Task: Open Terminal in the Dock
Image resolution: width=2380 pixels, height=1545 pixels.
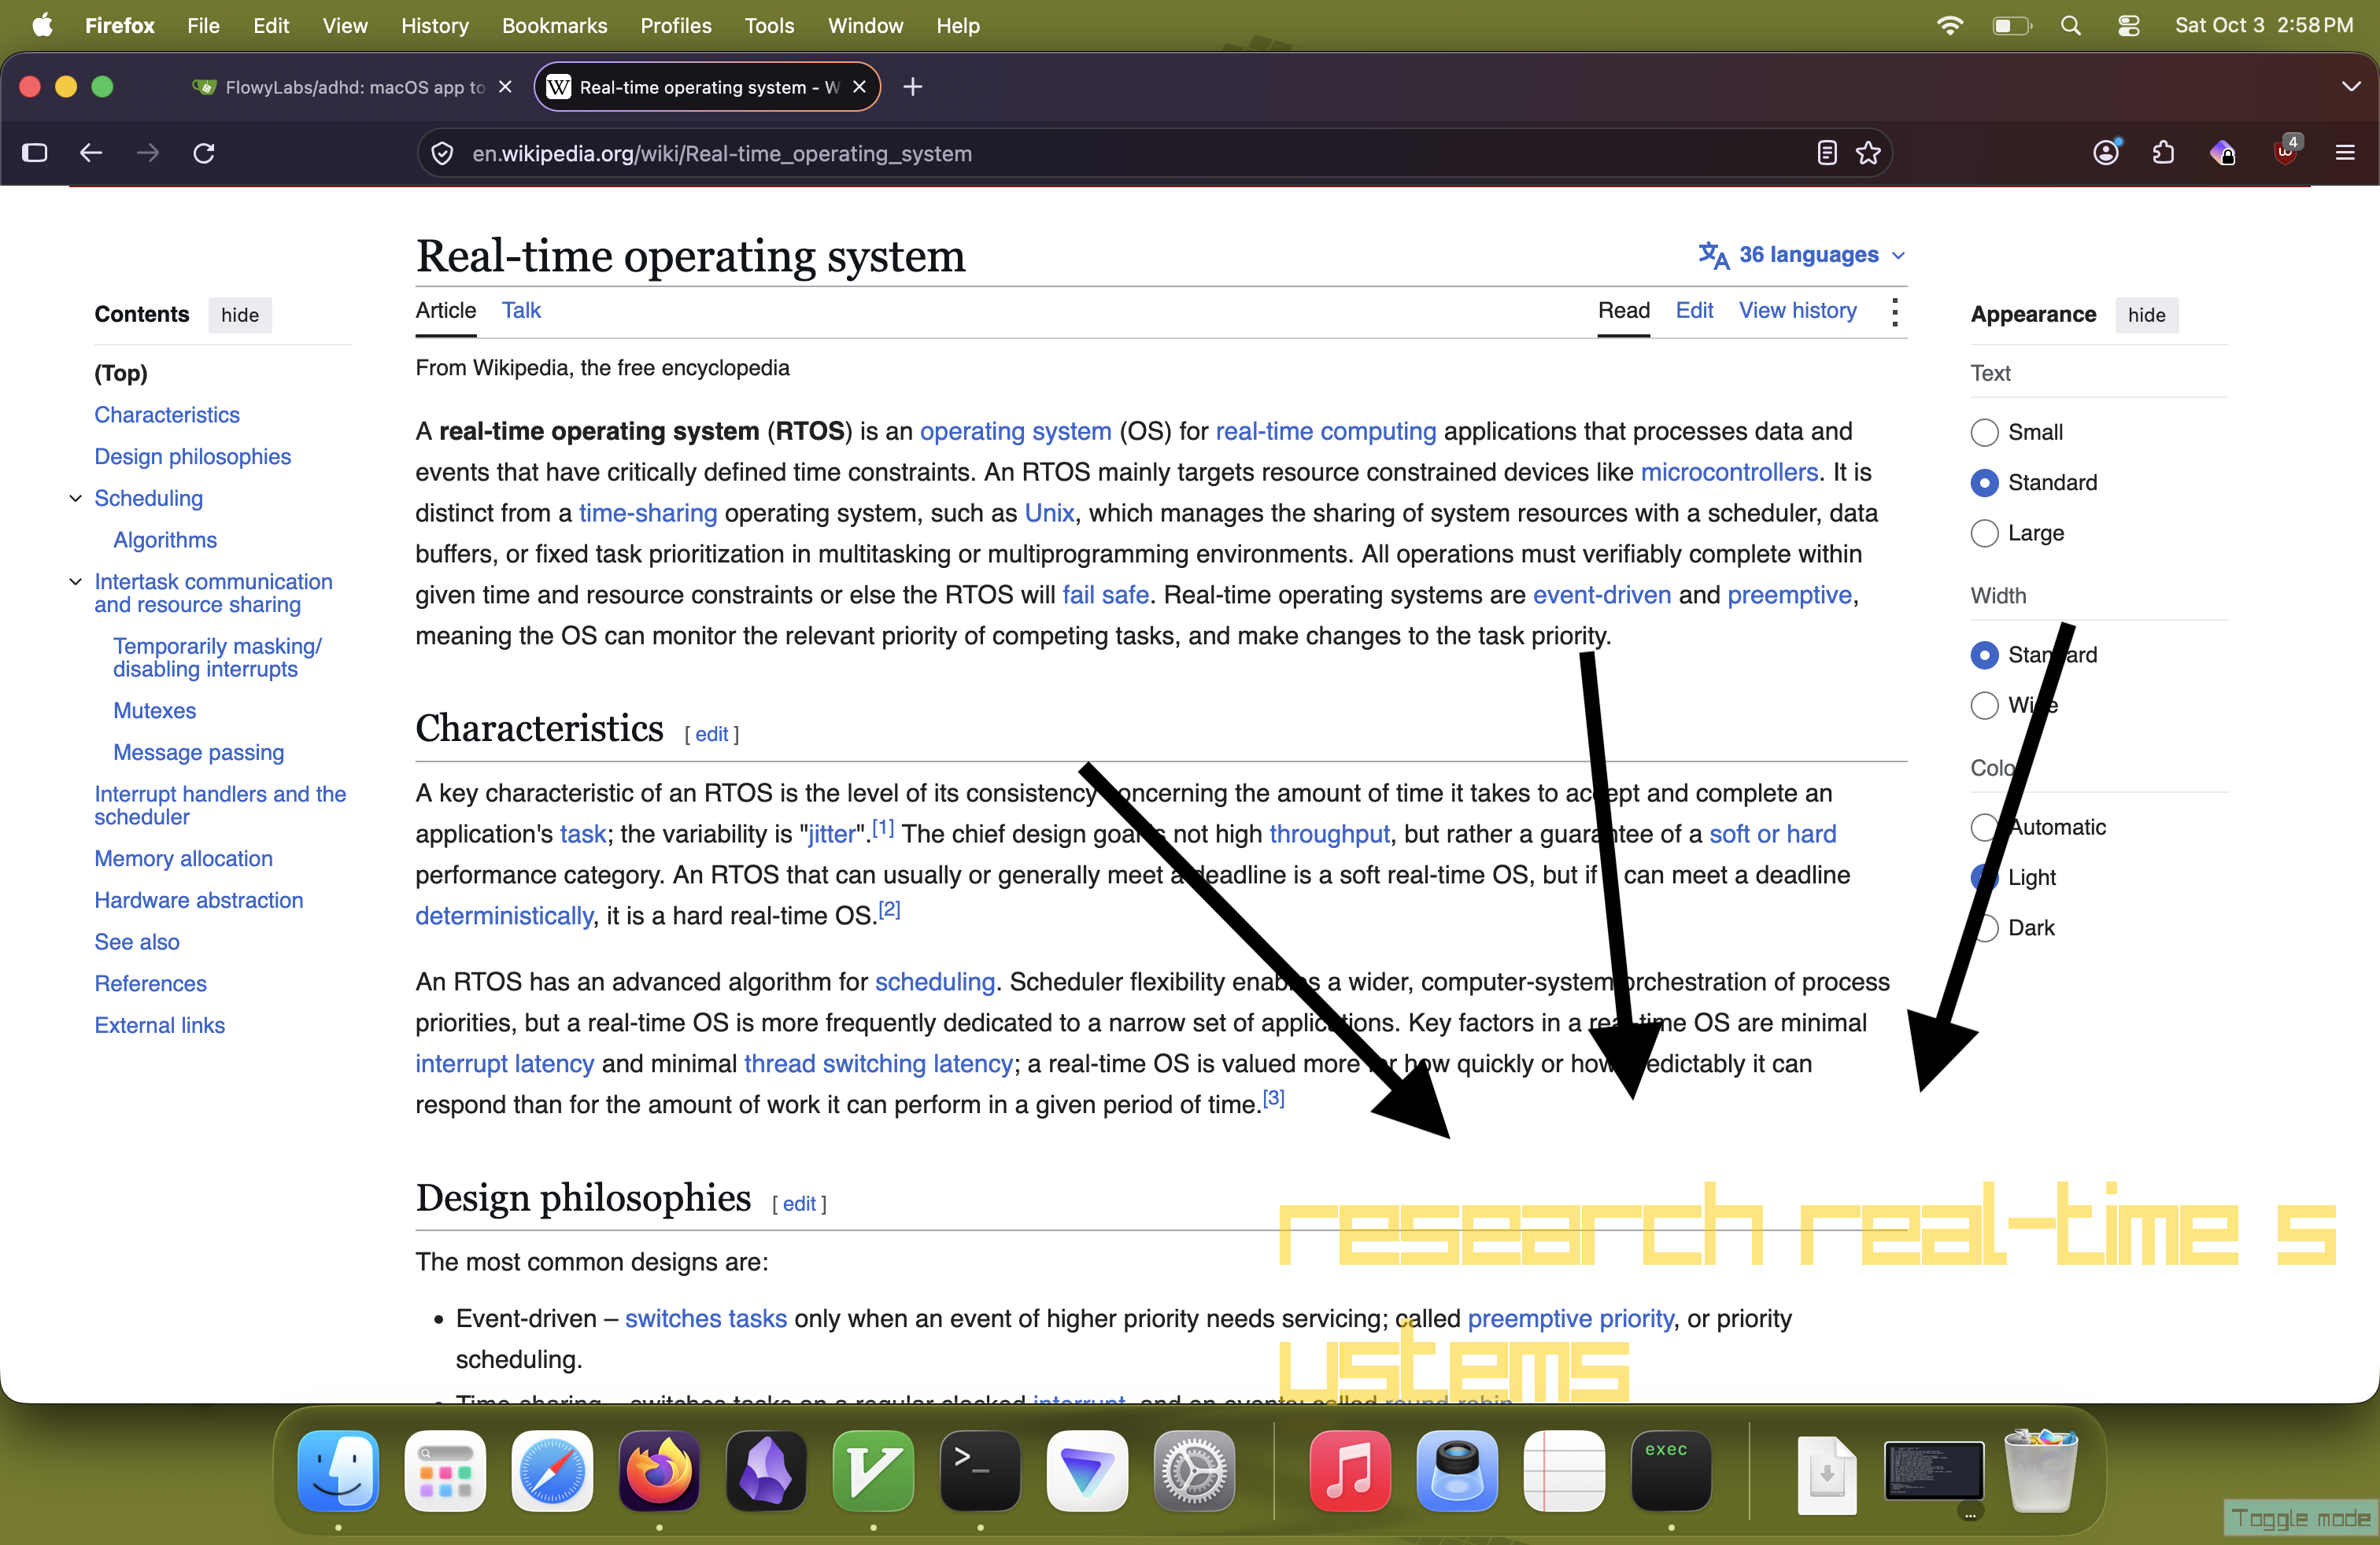Action: (x=980, y=1470)
